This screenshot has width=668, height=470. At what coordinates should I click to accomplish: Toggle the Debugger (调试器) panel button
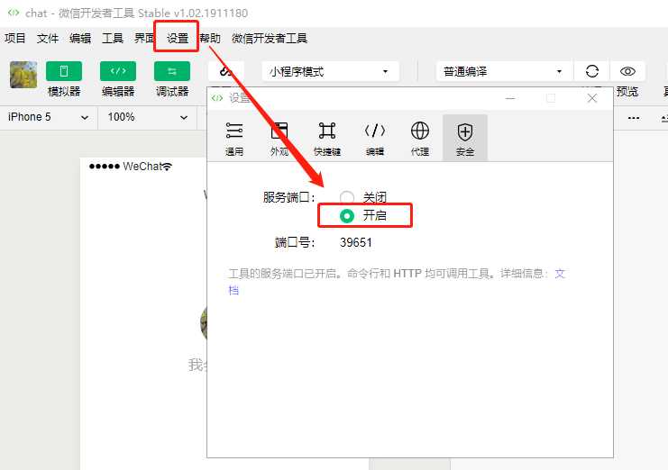[x=172, y=71]
